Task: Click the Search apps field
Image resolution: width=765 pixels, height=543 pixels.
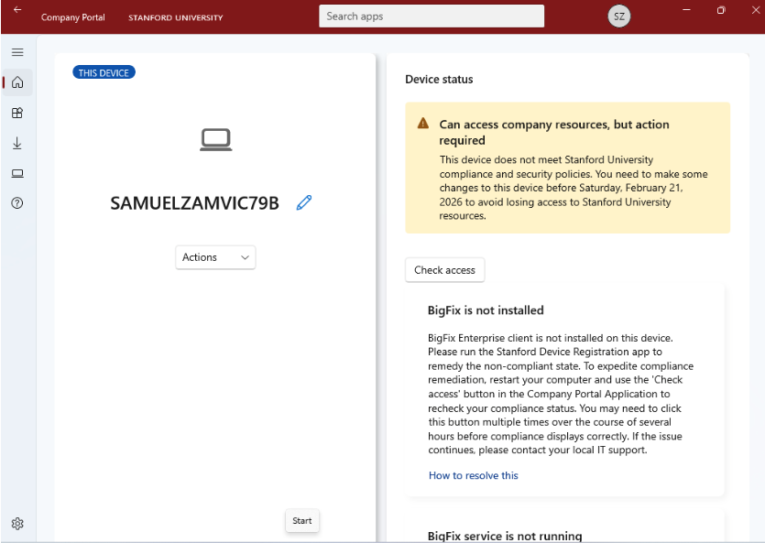Action: tap(431, 16)
